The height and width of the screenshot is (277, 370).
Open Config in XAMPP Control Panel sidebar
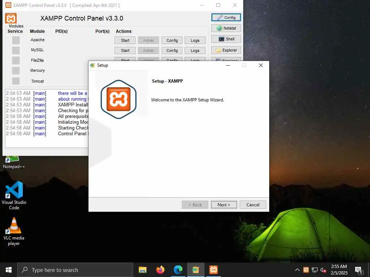tap(226, 17)
